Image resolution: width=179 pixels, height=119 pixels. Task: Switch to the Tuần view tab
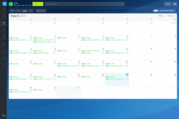(x=18, y=11)
